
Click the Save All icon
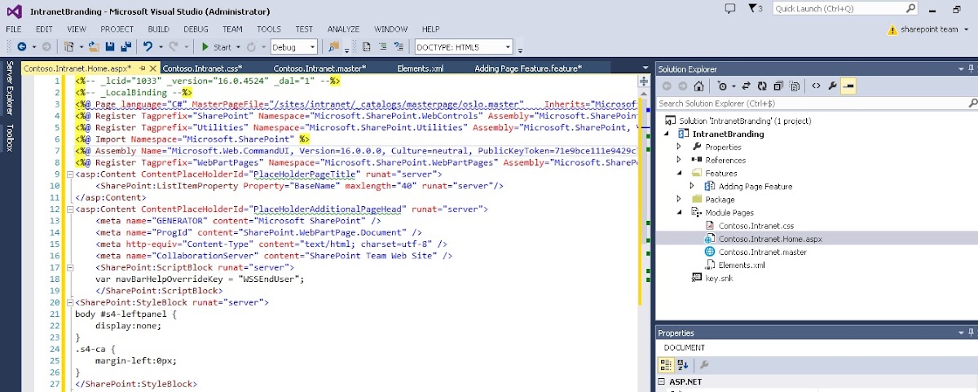(x=126, y=46)
